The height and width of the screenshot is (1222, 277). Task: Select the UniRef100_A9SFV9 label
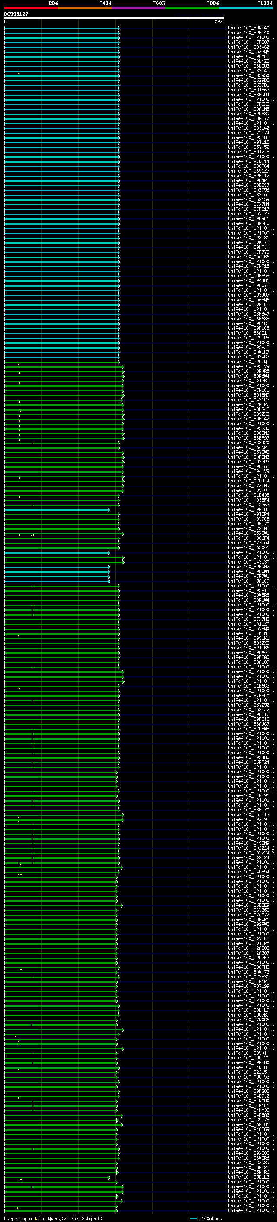click(x=248, y=366)
